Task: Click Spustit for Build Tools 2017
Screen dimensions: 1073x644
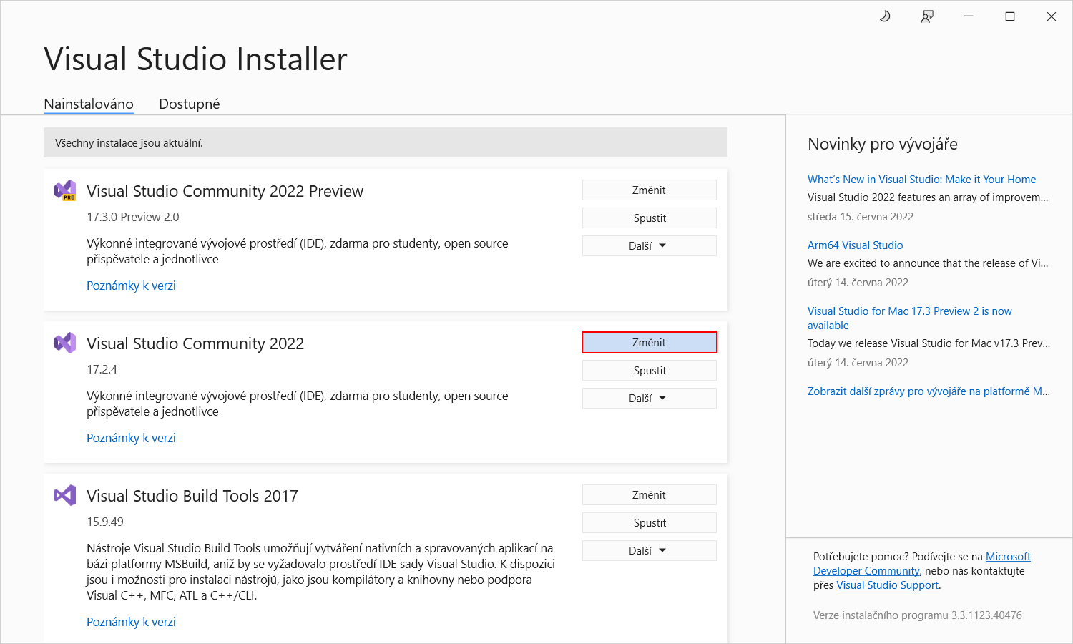Action: [x=649, y=522]
